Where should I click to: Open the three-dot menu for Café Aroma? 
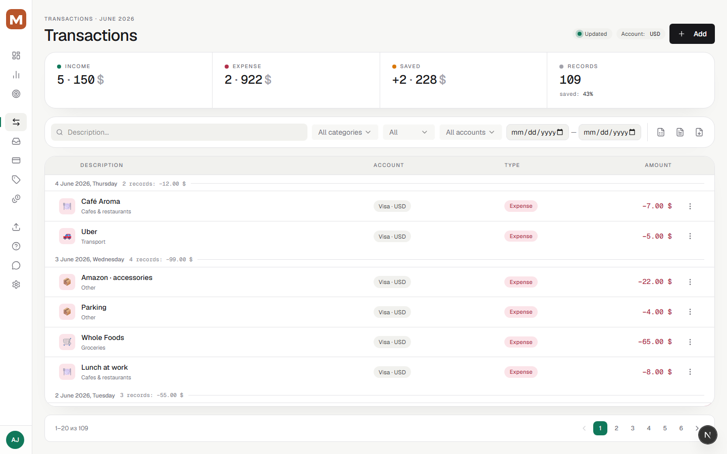click(x=690, y=206)
